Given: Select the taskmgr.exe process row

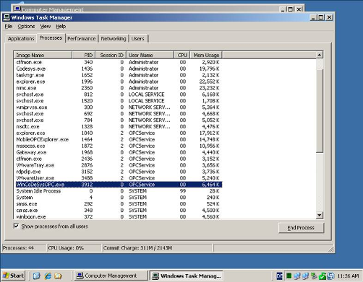Looking at the screenshot, I should coord(118,75).
